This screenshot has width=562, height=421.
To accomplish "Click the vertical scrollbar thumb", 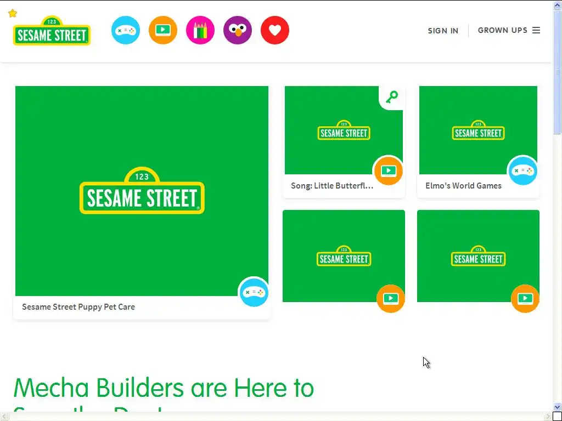I will (558, 72).
